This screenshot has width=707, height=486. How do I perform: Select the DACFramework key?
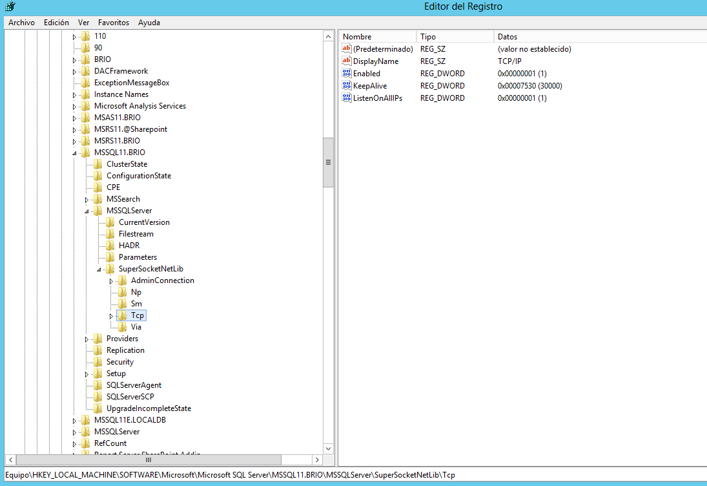[x=121, y=71]
